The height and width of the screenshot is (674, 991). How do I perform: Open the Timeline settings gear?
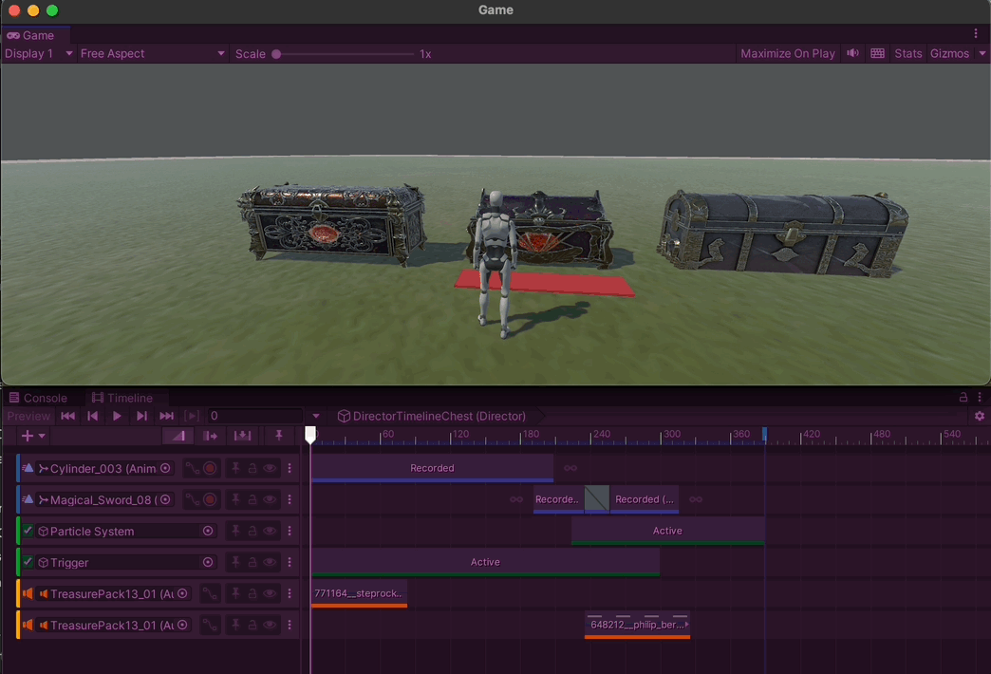[980, 416]
